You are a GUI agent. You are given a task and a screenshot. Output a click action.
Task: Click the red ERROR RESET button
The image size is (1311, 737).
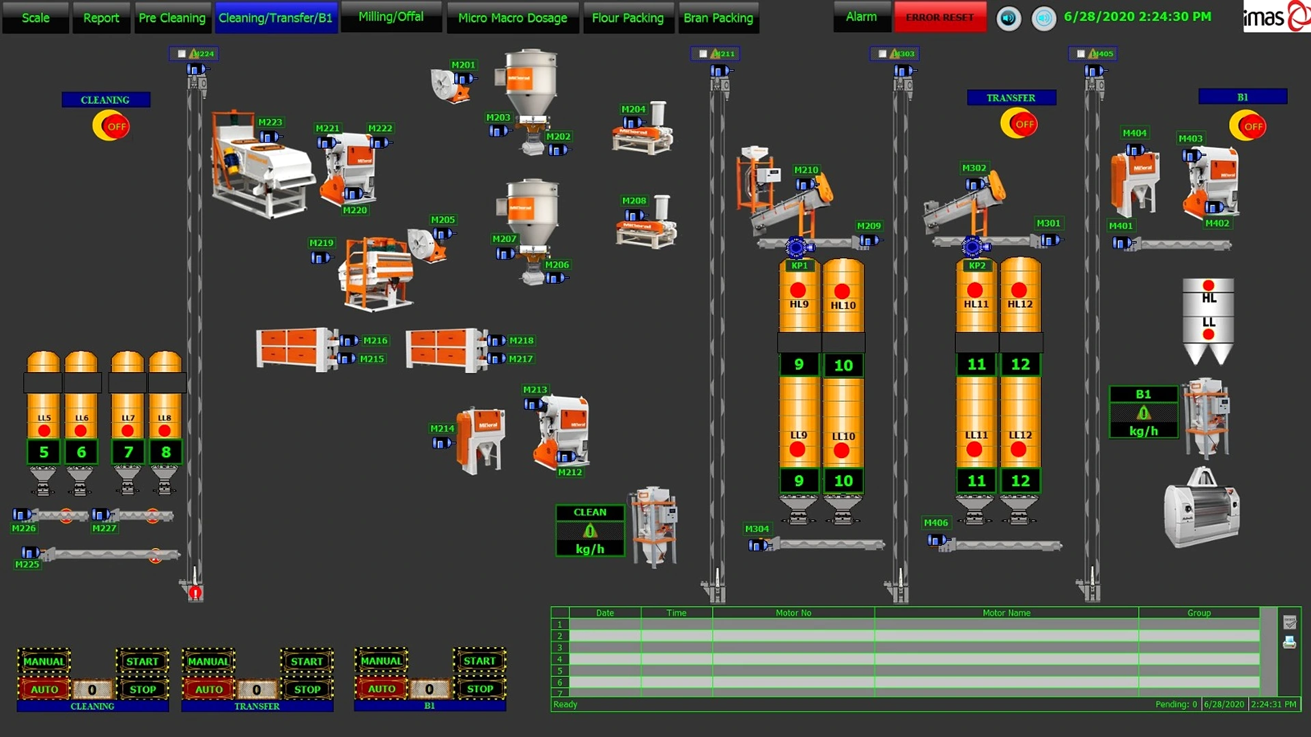click(940, 17)
